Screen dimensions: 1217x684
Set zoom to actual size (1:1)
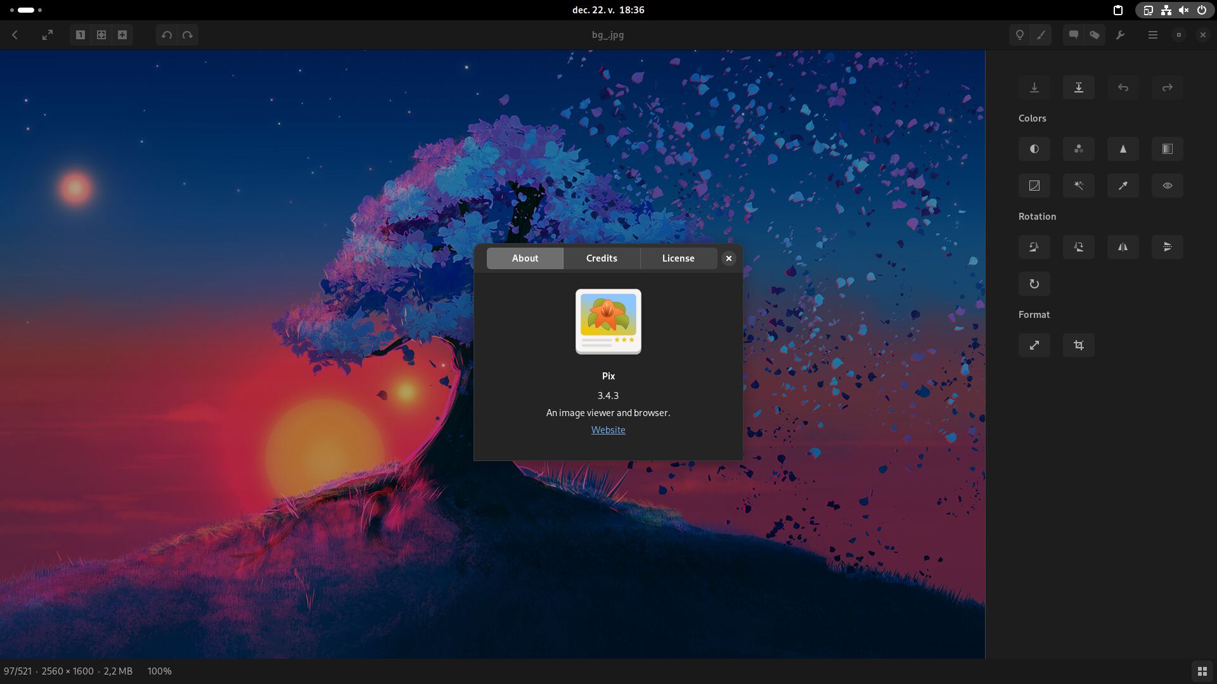point(80,35)
